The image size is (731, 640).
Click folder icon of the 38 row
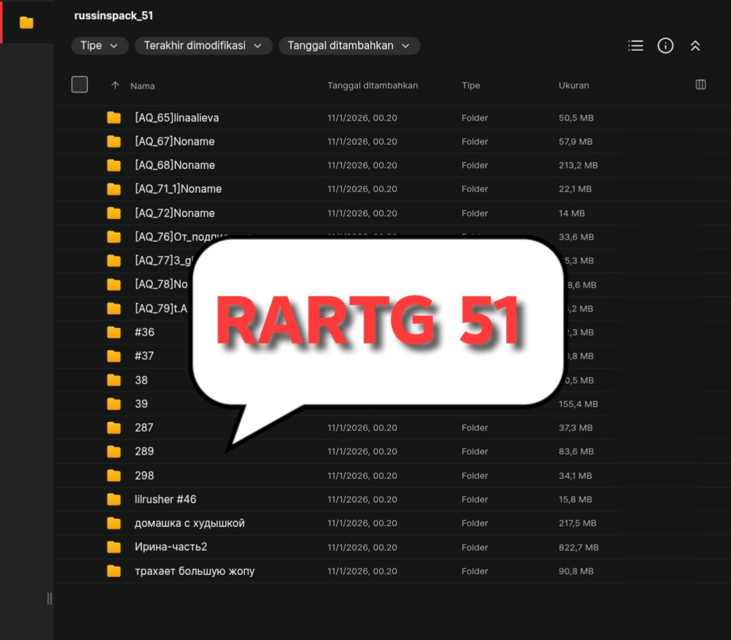pos(114,380)
